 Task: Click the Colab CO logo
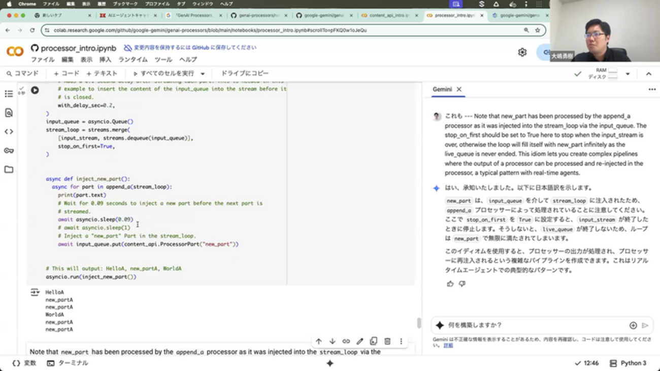[15, 51]
